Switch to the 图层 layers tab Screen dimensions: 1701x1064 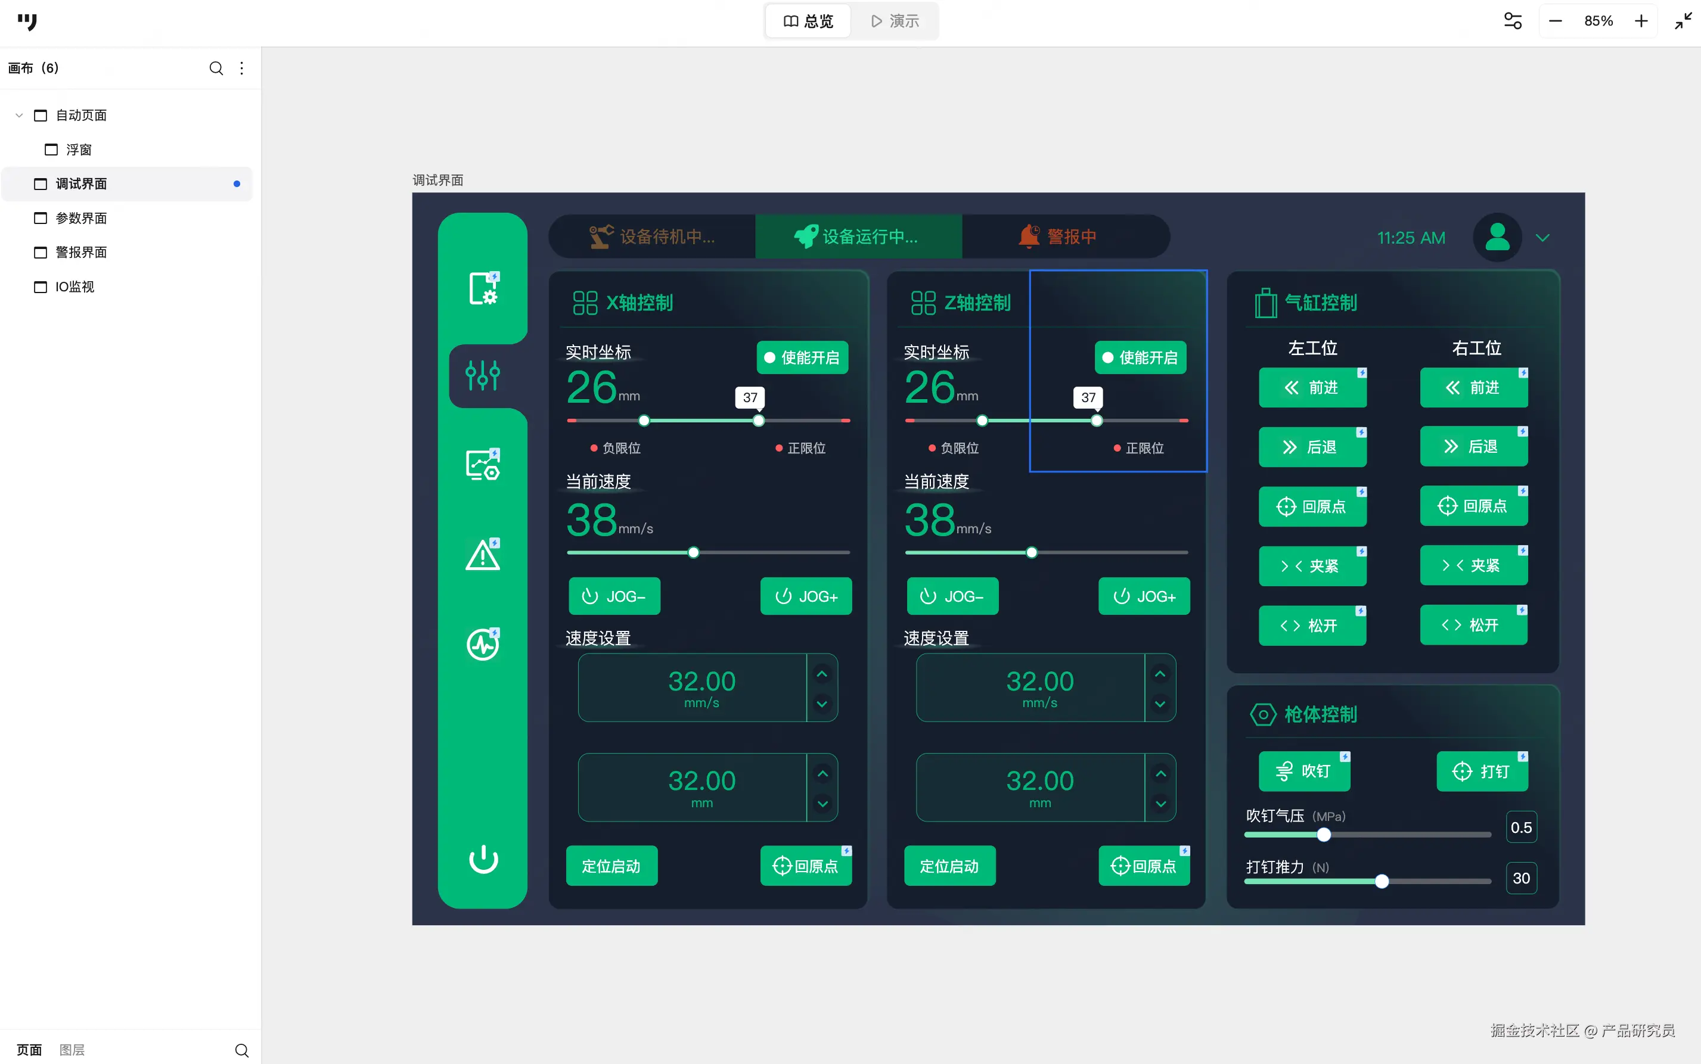tap(72, 1050)
